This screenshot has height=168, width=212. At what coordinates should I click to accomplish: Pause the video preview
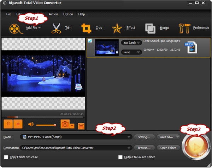(8, 124)
